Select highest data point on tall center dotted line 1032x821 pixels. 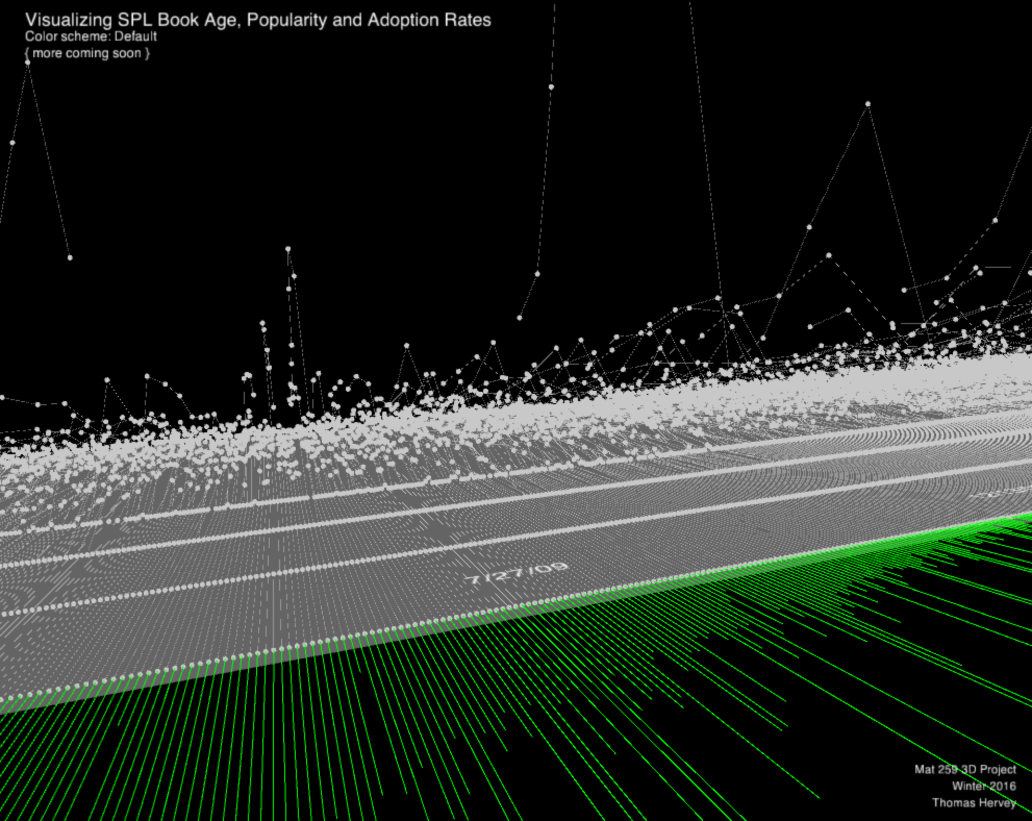click(551, 87)
